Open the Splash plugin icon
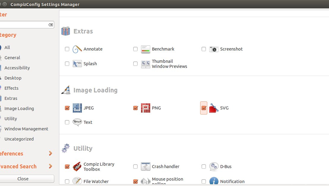The width and height of the screenshot is (329, 186). pyautogui.click(x=77, y=64)
